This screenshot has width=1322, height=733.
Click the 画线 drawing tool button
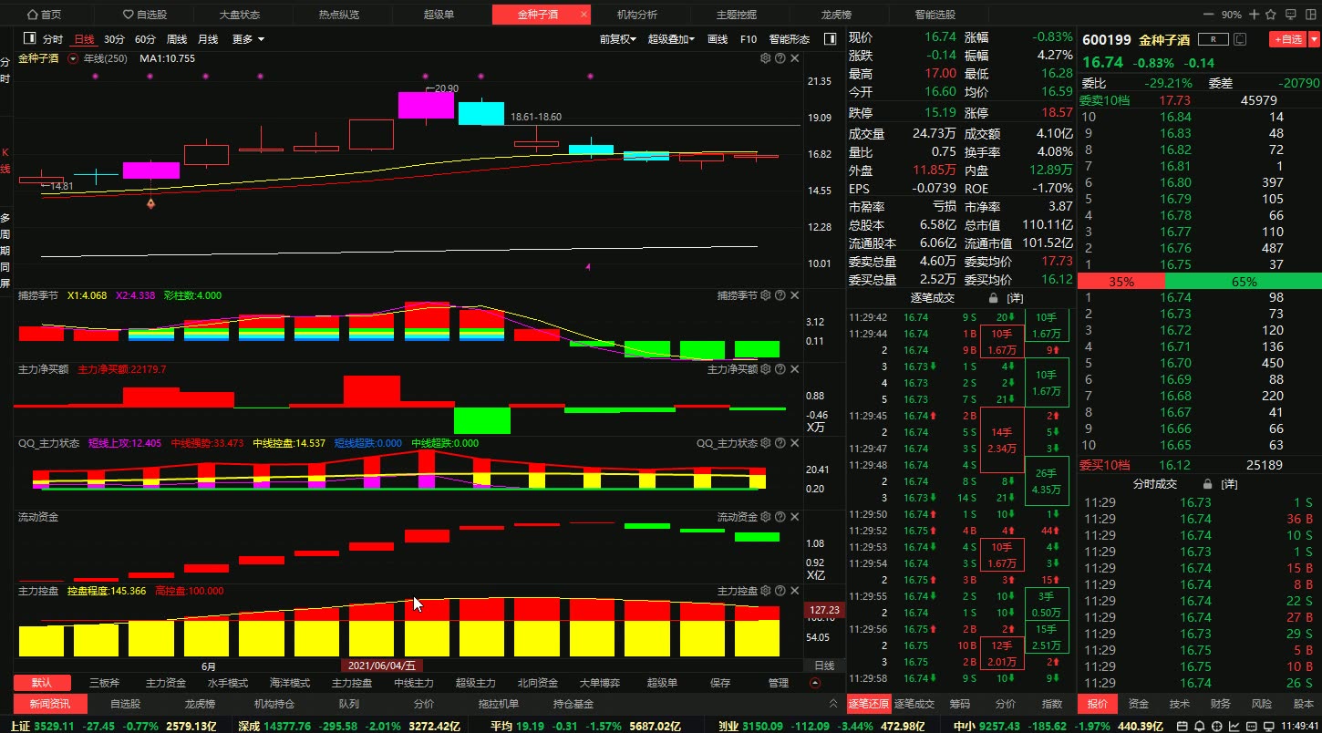pyautogui.click(x=718, y=39)
